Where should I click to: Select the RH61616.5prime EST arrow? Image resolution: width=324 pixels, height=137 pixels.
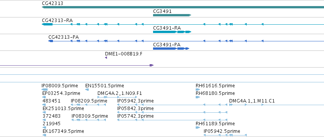[198, 90]
